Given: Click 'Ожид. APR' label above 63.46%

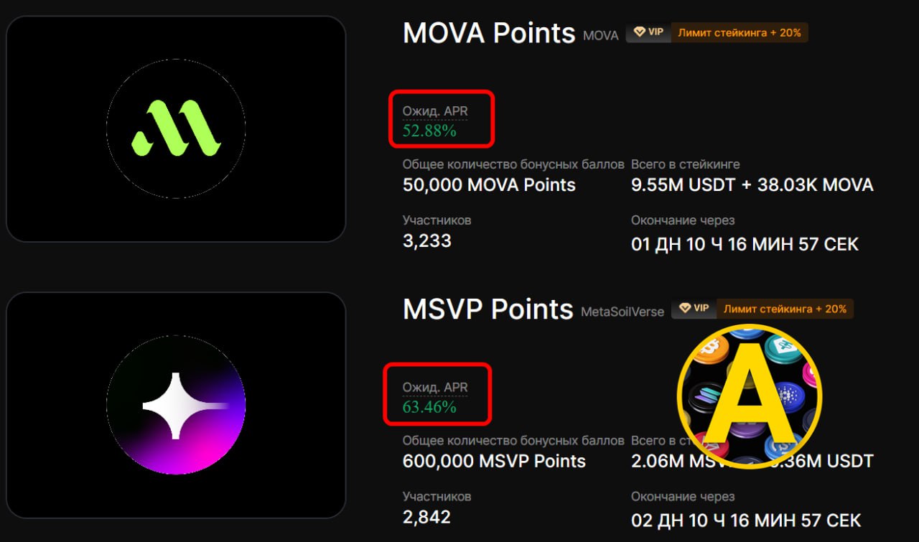Looking at the screenshot, I should pos(435,388).
